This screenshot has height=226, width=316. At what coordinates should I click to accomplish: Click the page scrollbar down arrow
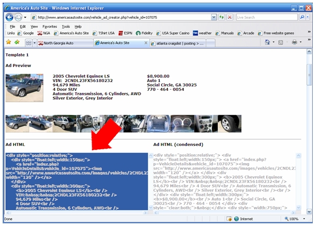click(x=309, y=212)
